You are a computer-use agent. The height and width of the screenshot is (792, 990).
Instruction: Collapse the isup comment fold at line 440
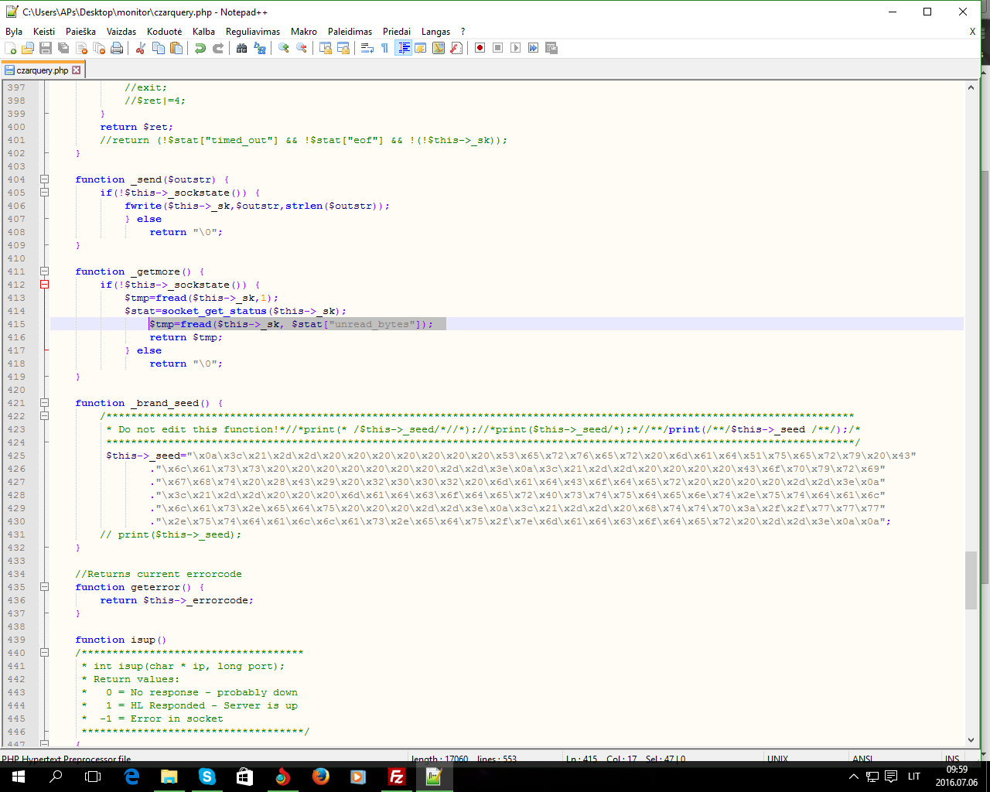[45, 653]
